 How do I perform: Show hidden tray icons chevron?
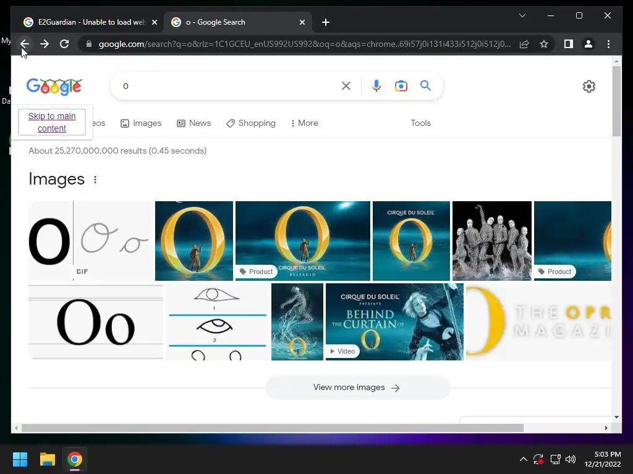click(523, 459)
